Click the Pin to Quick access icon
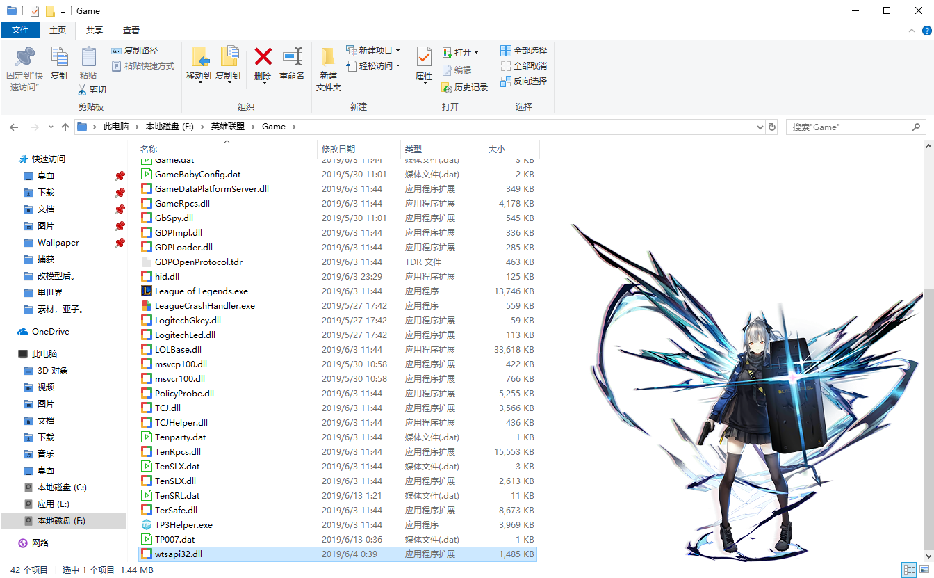Screen dimensions: 934x578 point(25,57)
